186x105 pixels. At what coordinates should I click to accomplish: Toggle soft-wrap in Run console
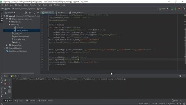(10, 87)
